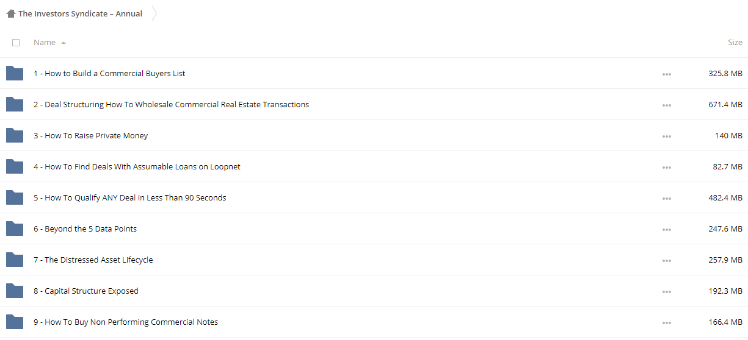
Task: Click the sort arrow next to Name
Action: 64,43
